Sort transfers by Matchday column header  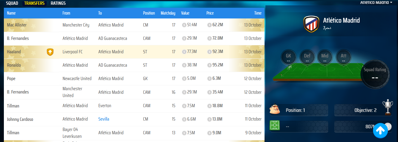click(168, 13)
